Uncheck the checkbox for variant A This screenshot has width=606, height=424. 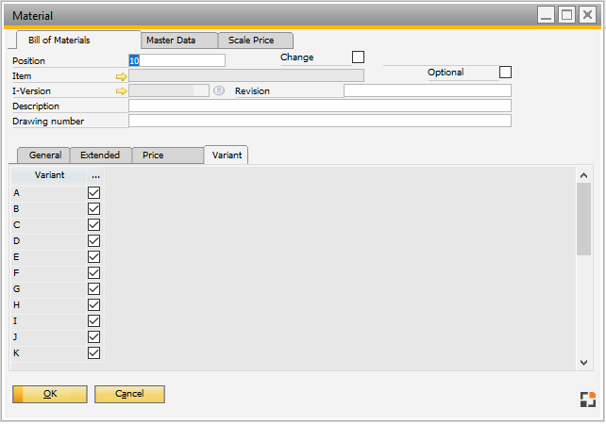[x=93, y=192]
